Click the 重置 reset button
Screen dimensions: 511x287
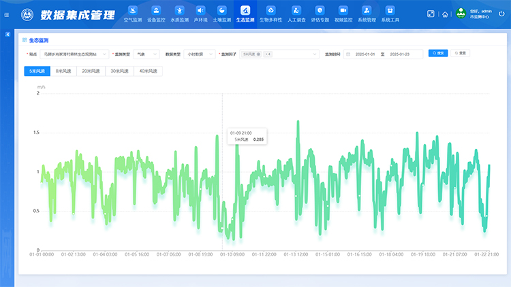(461, 53)
